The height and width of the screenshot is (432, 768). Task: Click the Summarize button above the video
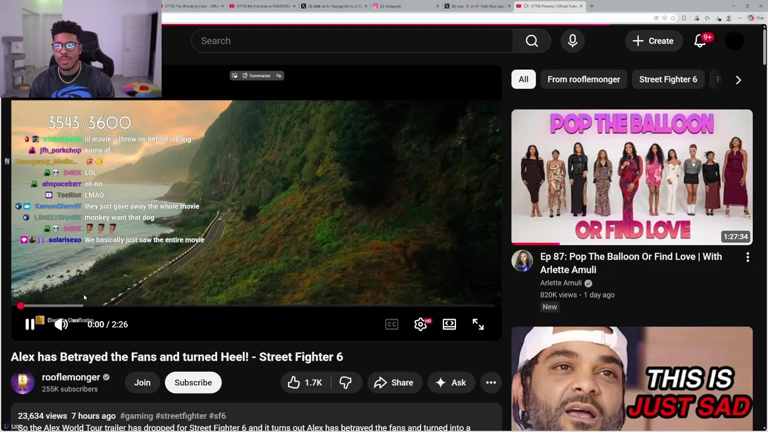(x=256, y=76)
